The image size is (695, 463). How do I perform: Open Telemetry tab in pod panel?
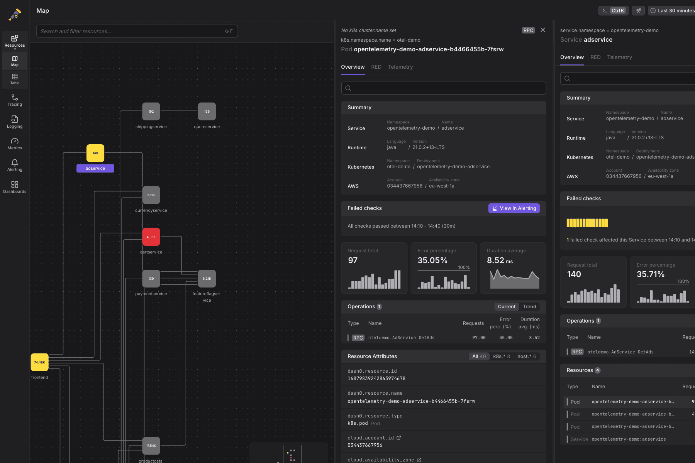(400, 67)
